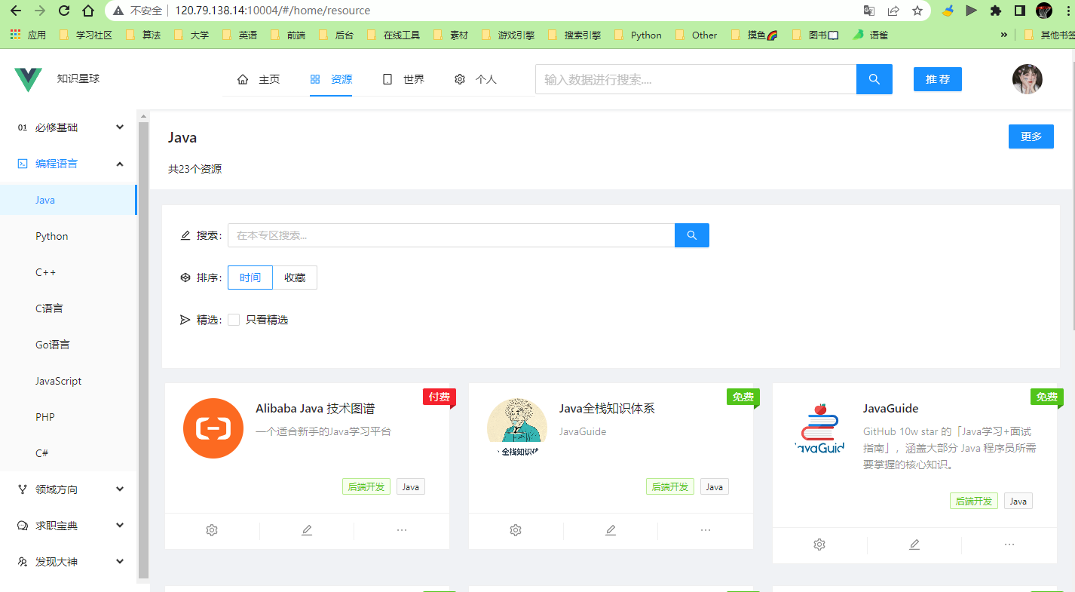Open more options on Java全栈知识体系 card
Viewport: 1075px width, 592px height.
point(706,530)
